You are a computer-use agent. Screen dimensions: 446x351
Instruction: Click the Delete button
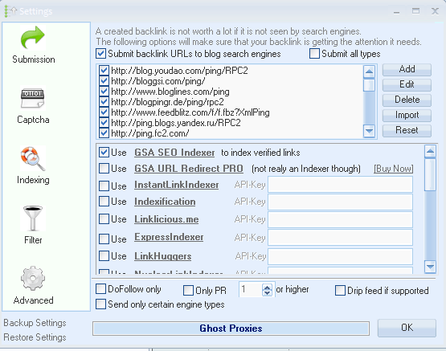407,100
